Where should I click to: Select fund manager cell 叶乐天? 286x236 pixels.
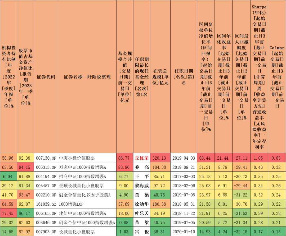[142, 213]
